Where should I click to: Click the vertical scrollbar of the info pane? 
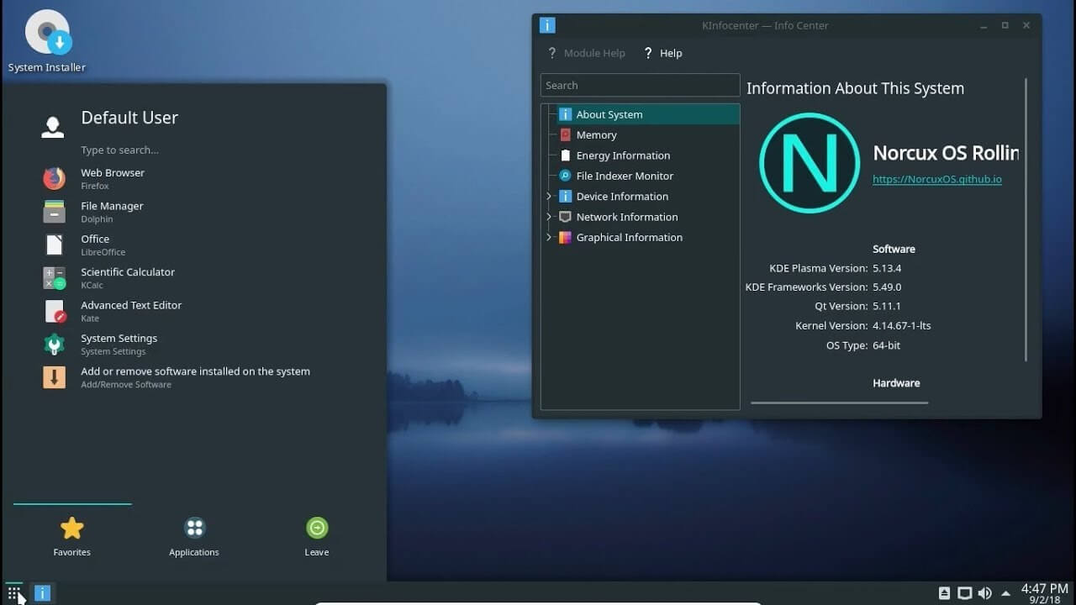[x=1026, y=220]
